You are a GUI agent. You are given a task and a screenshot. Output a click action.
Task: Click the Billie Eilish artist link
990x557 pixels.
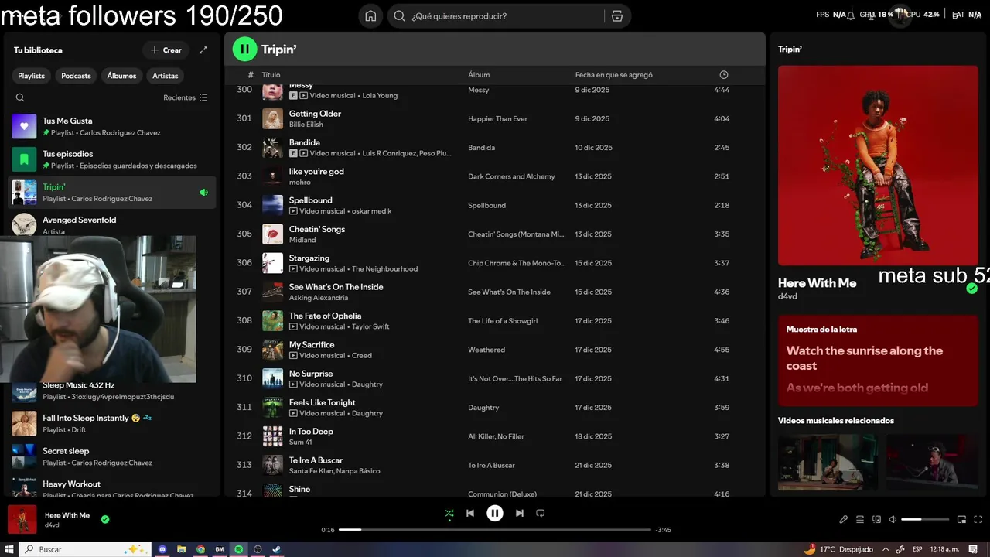click(306, 125)
